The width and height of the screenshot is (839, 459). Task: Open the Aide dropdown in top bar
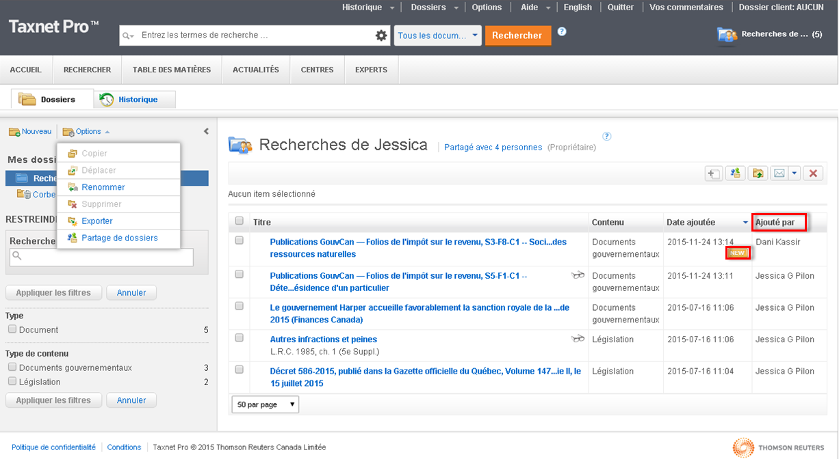point(536,8)
